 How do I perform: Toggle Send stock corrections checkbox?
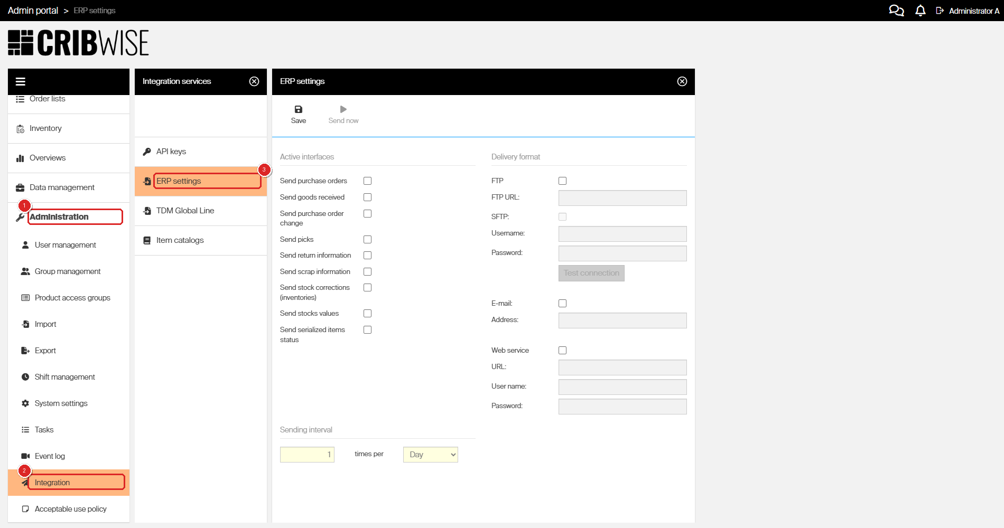point(368,288)
